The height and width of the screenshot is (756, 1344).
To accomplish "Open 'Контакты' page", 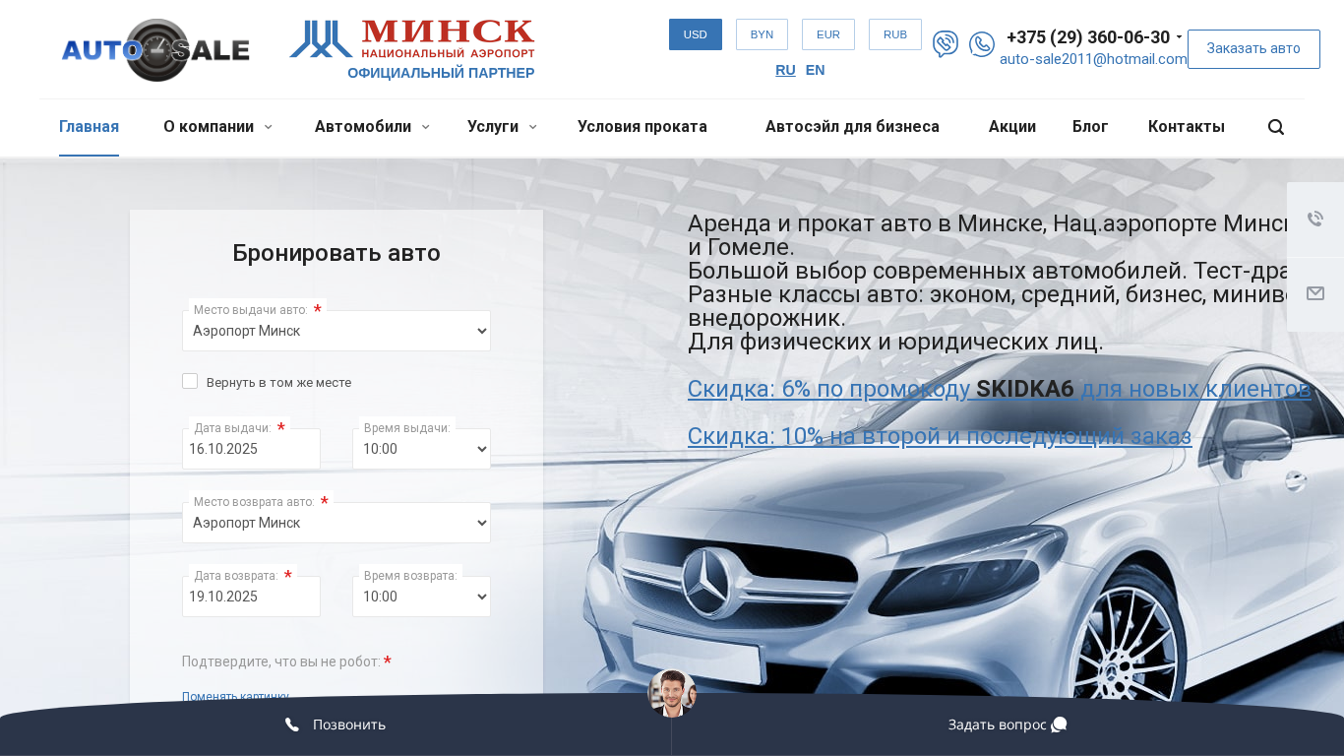I will (x=1187, y=127).
